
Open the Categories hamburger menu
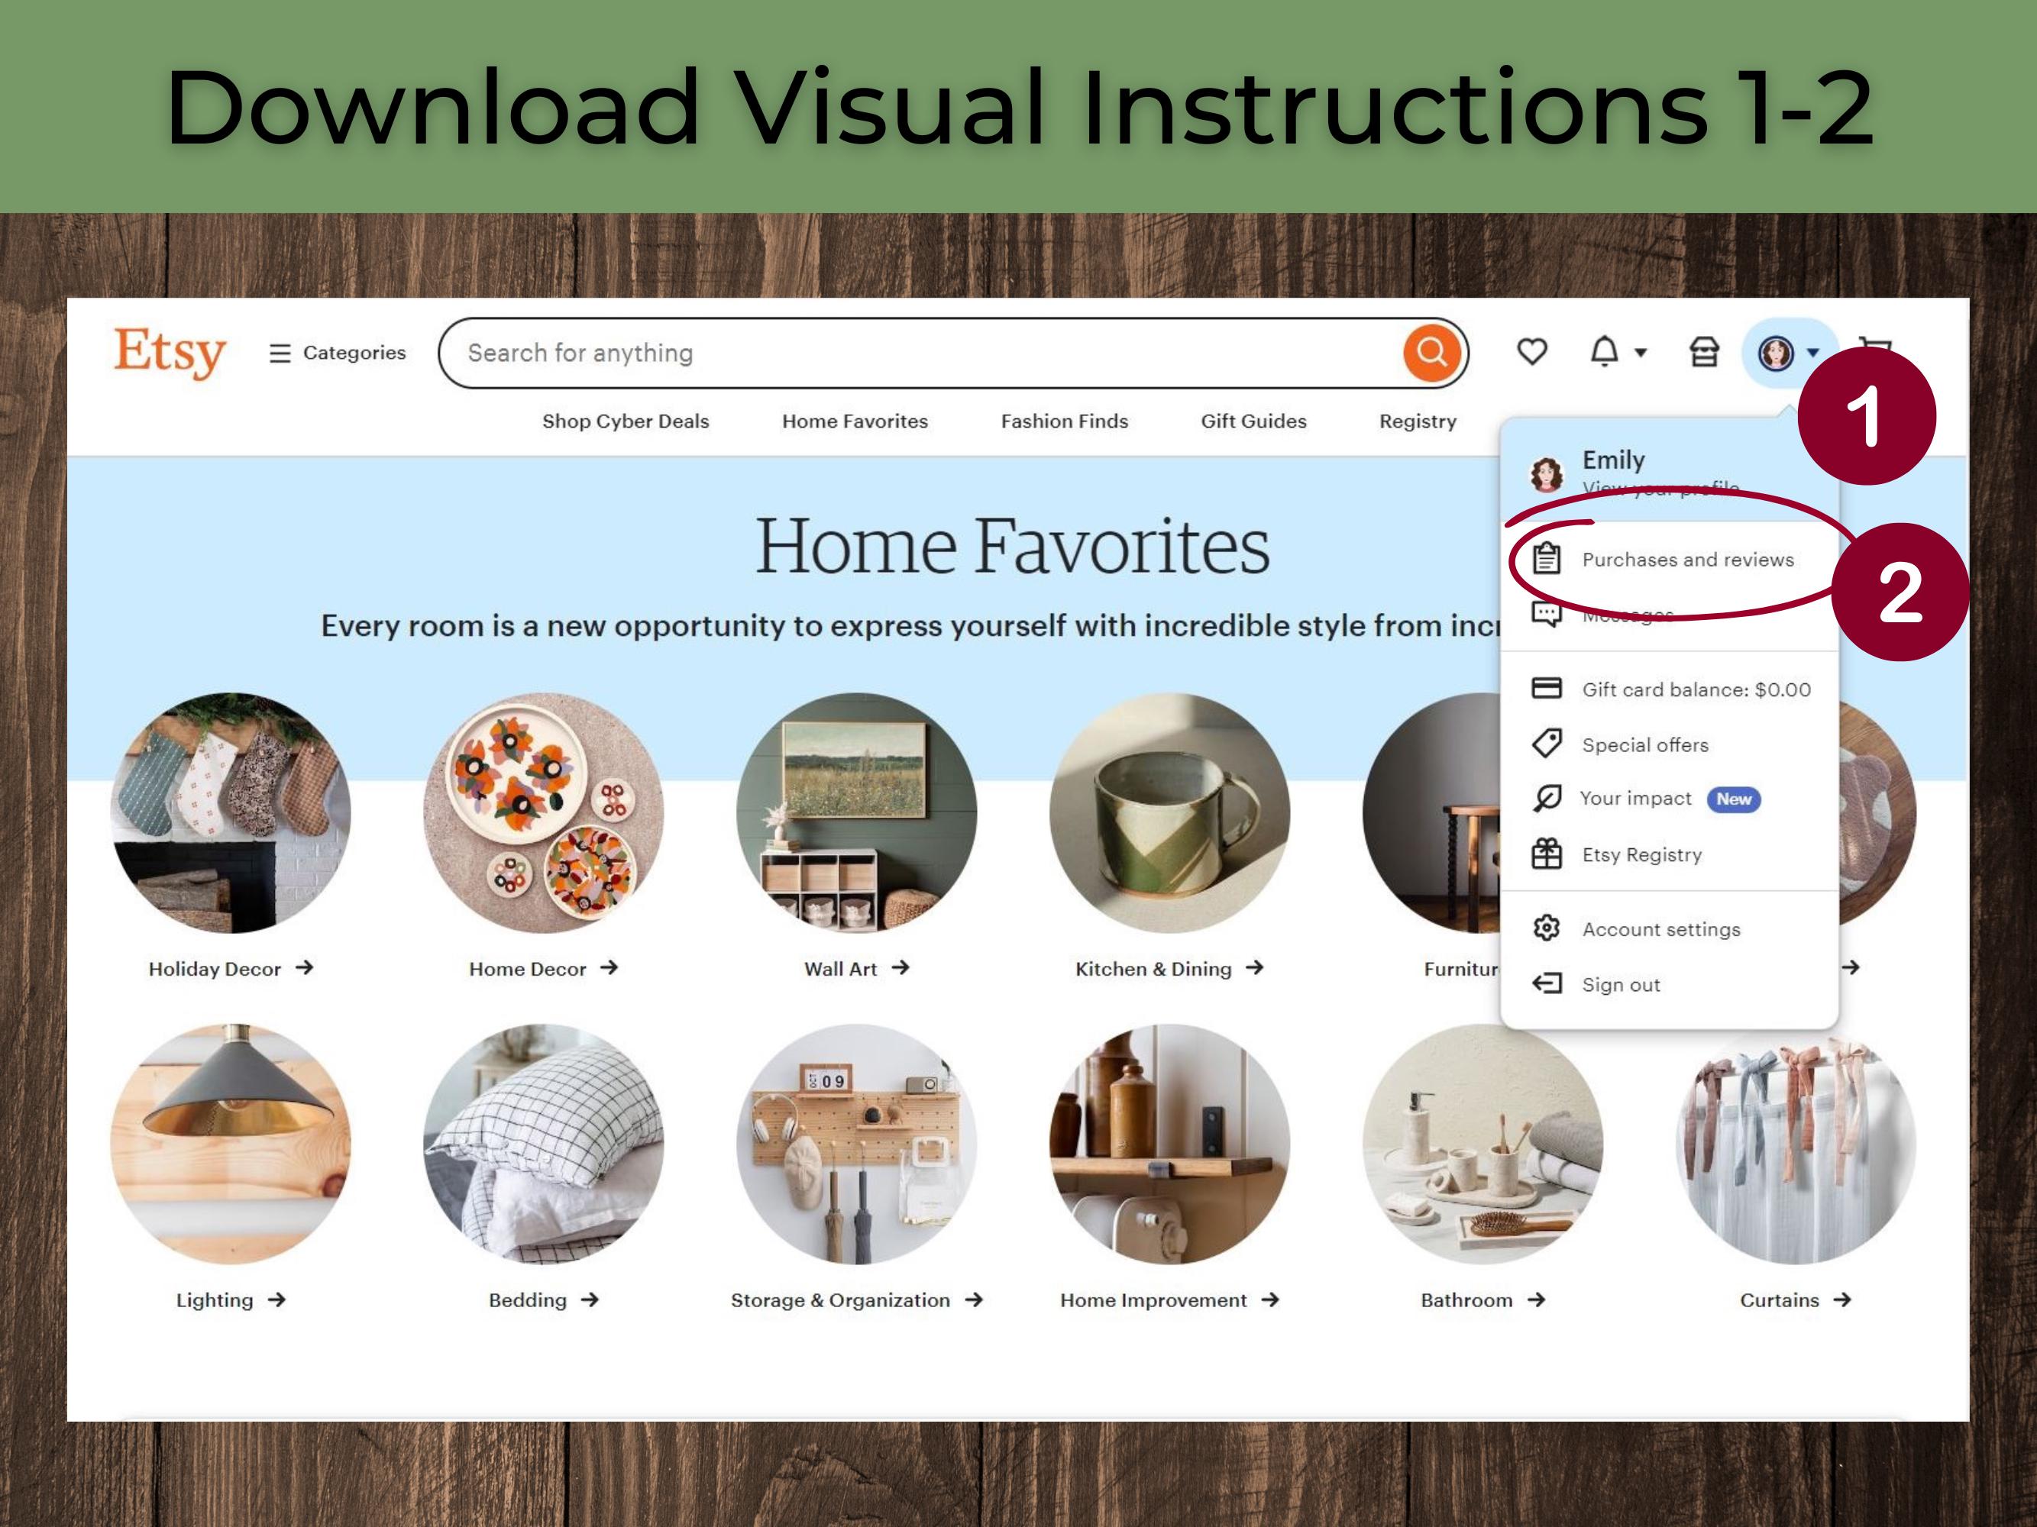[336, 353]
